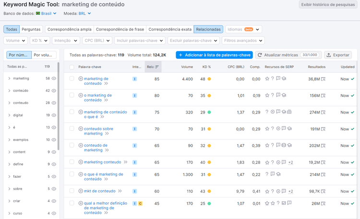Open the Volume filter dropdown
360x219 pixels.
point(15,41)
